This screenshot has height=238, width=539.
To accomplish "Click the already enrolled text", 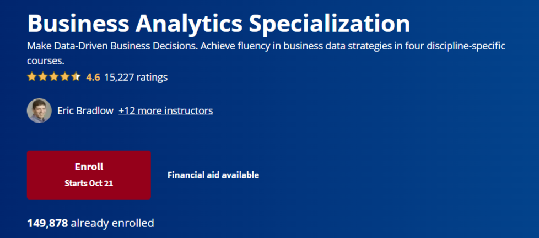I will point(112,223).
